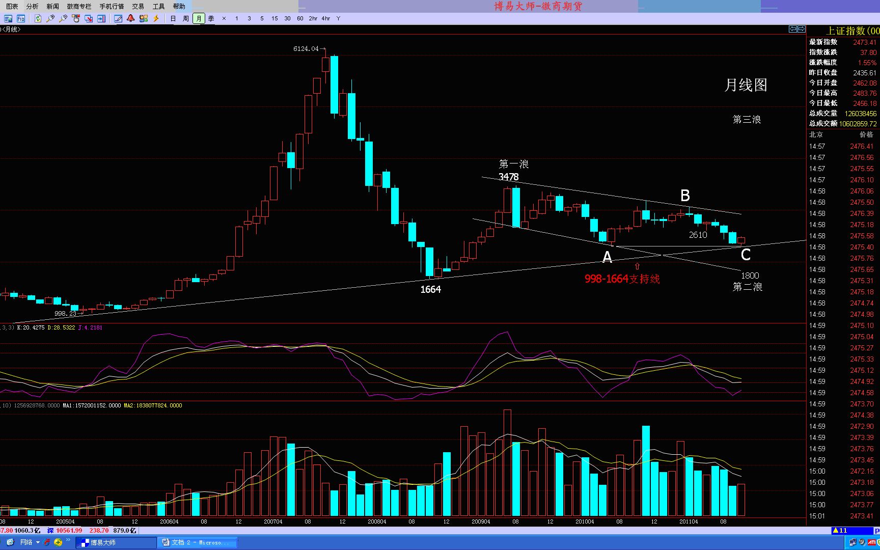Switch to quarterly (季) chart period

click(211, 18)
